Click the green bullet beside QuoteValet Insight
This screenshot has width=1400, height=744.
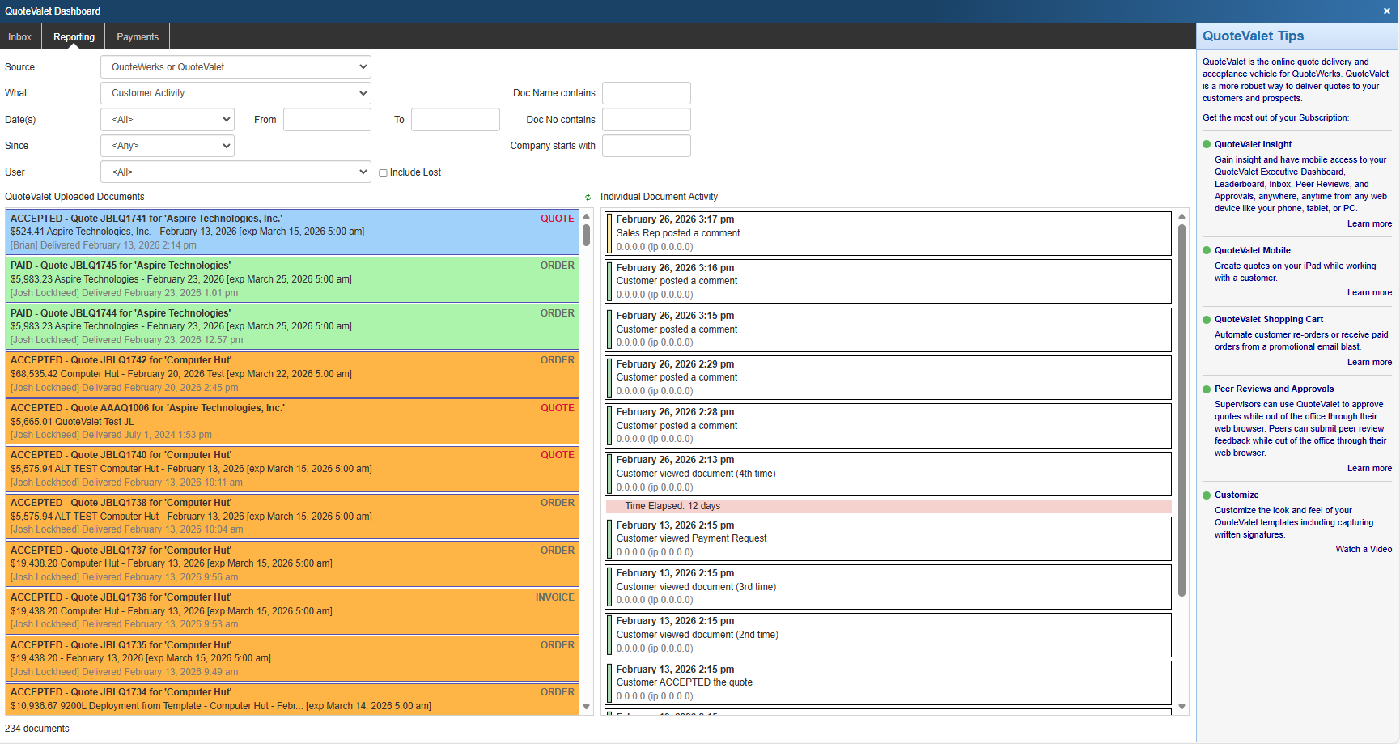(x=1207, y=145)
